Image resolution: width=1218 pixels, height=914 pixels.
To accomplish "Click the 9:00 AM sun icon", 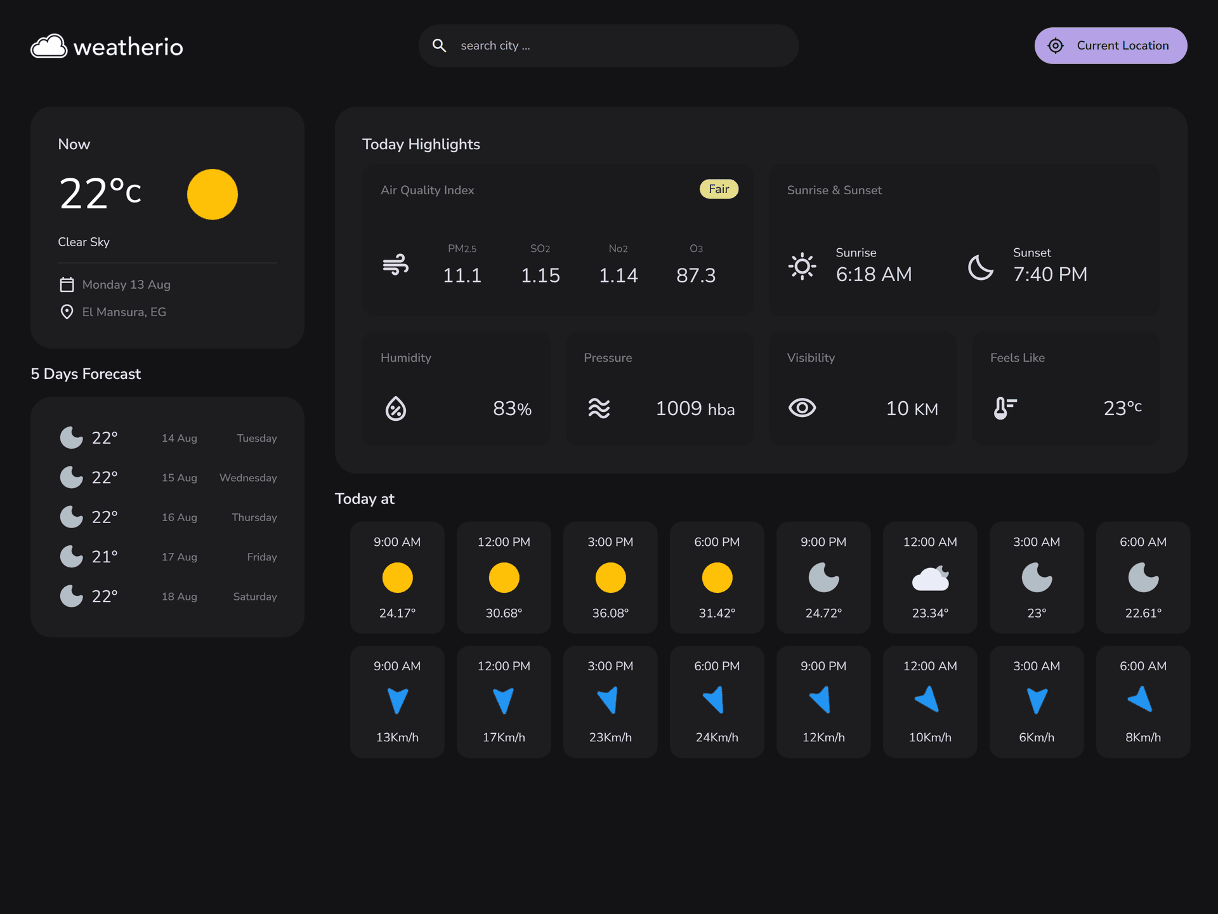I will [x=398, y=578].
